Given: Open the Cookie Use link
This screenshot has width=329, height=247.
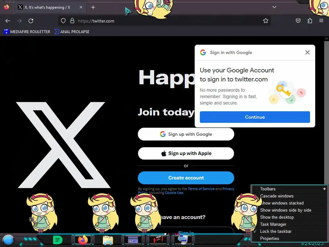Looking at the screenshot, I should [x=174, y=193].
